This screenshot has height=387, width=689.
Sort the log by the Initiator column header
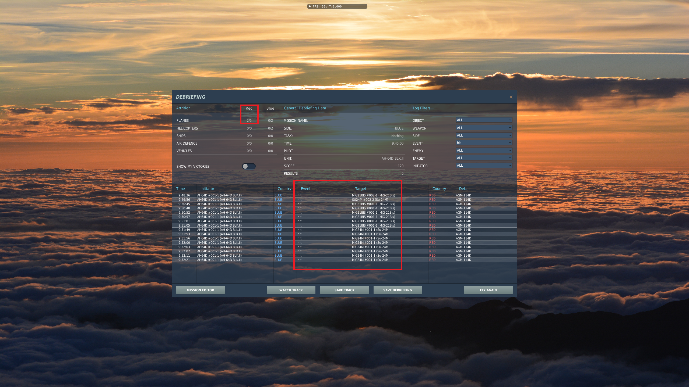[x=207, y=189]
